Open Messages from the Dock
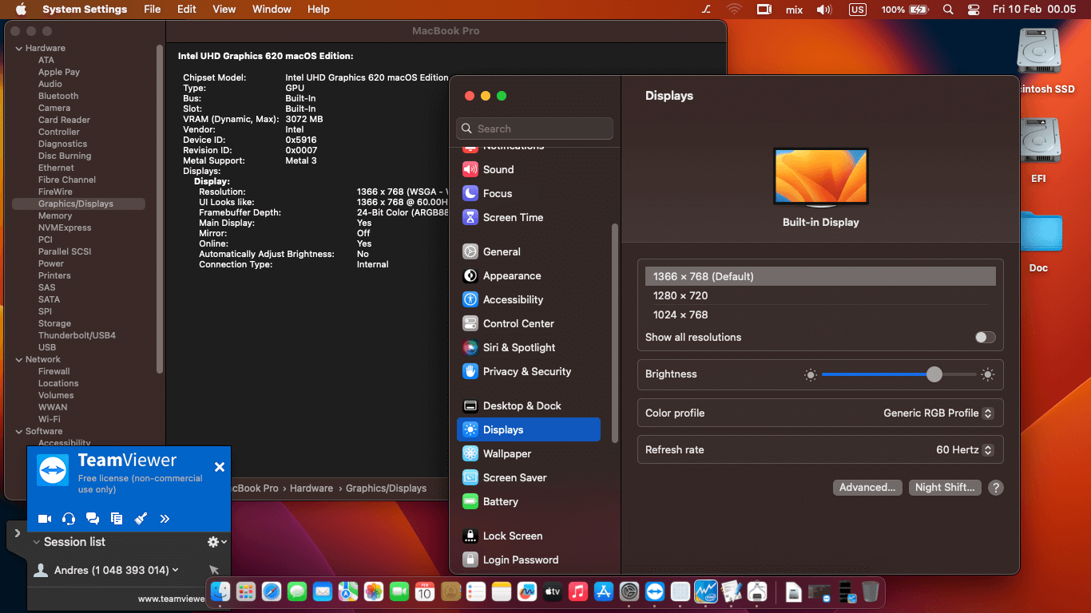The image size is (1091, 613). 297,591
